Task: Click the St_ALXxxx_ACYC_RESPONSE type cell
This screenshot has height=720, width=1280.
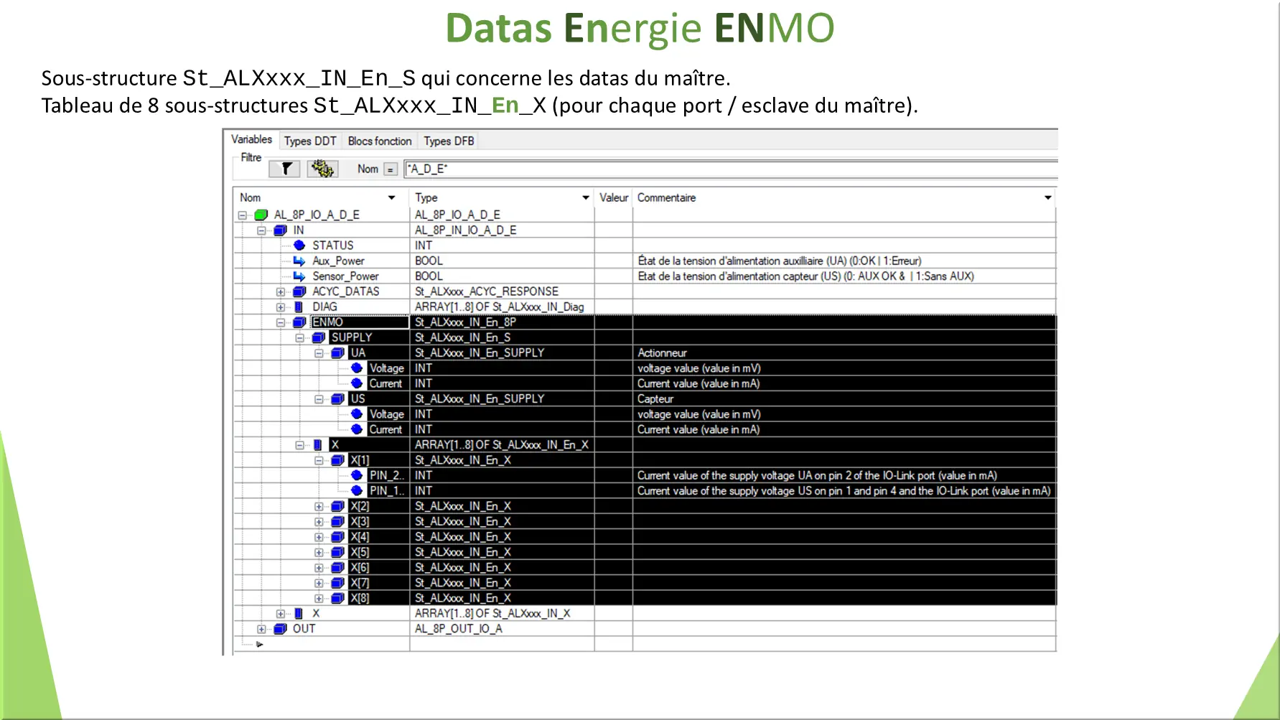Action: point(502,291)
